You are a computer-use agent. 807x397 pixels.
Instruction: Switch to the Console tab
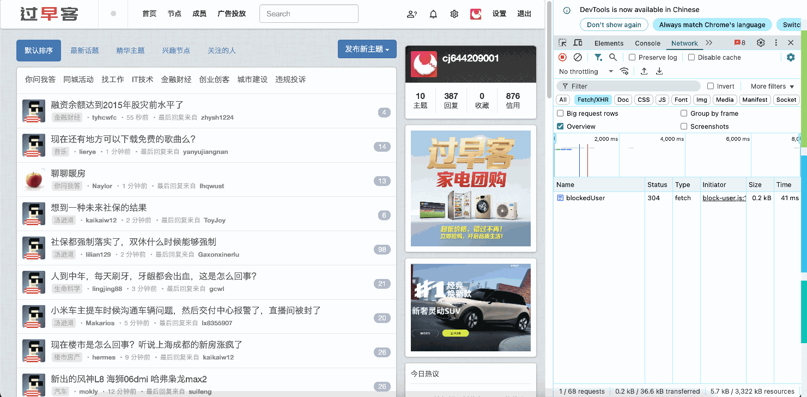click(x=647, y=43)
